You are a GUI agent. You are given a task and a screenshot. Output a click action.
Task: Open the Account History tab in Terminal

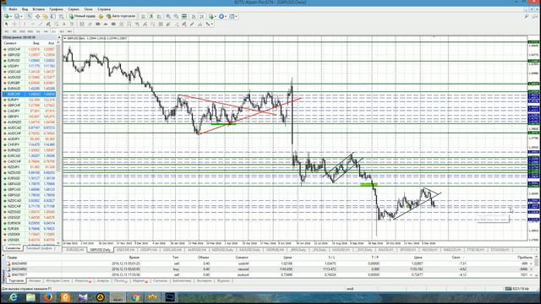57,281
